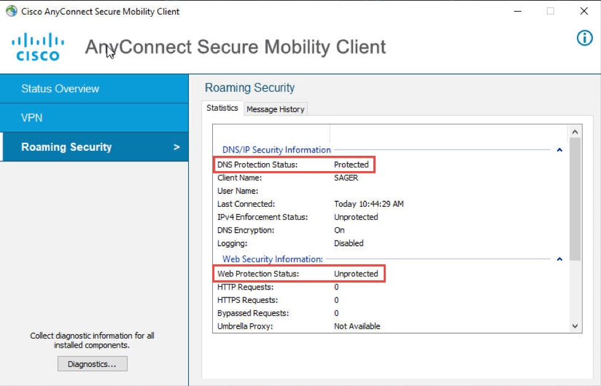Click the HTTP Requests row label

(246, 287)
